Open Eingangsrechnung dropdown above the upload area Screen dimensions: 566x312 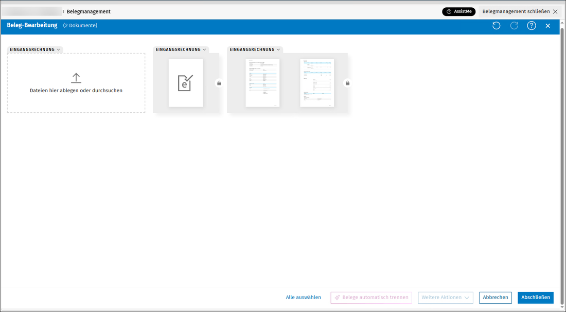pyautogui.click(x=35, y=49)
